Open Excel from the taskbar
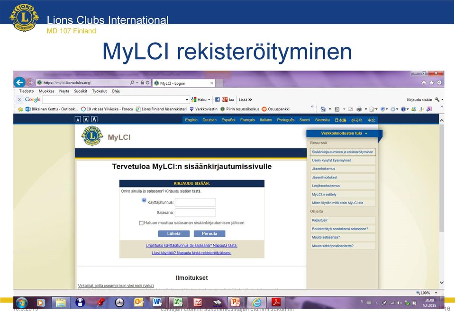The image size is (455, 312). pyautogui.click(x=178, y=303)
